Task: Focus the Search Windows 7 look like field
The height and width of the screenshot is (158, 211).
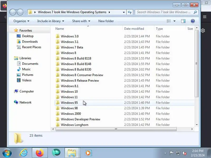Action: [x=167, y=12]
